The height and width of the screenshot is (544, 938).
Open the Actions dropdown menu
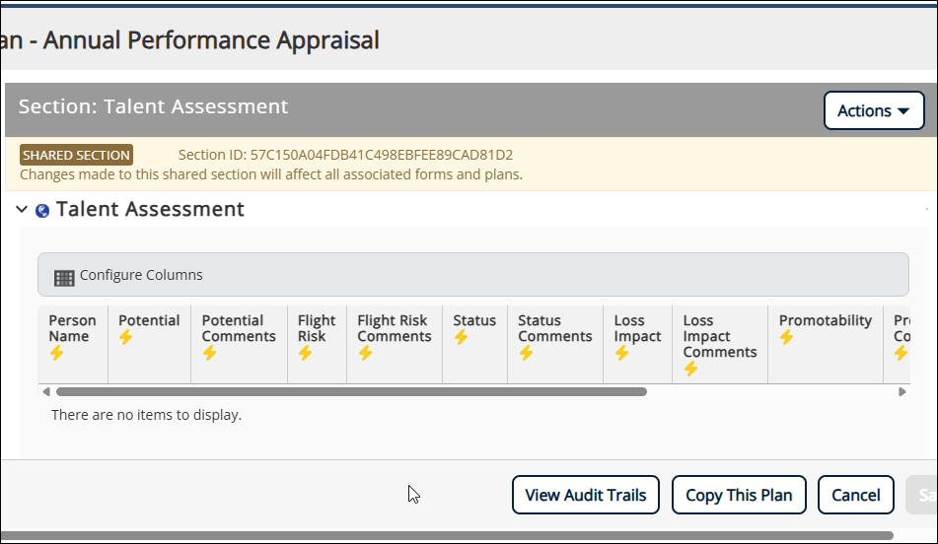(x=874, y=110)
